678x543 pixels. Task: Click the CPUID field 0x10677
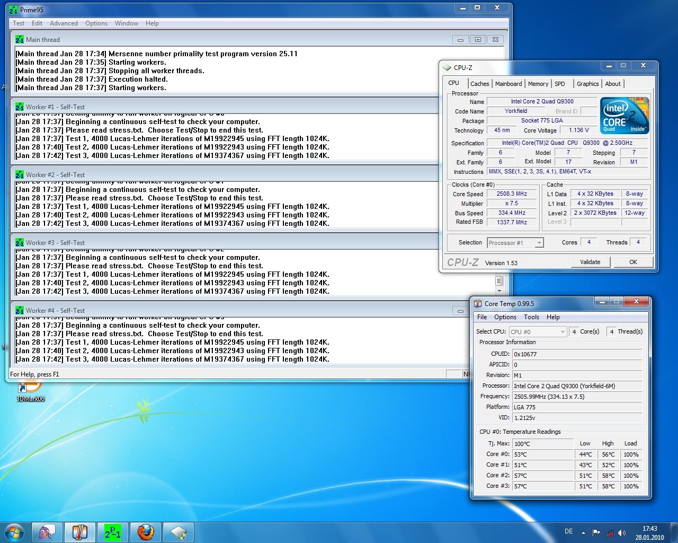[x=577, y=354]
